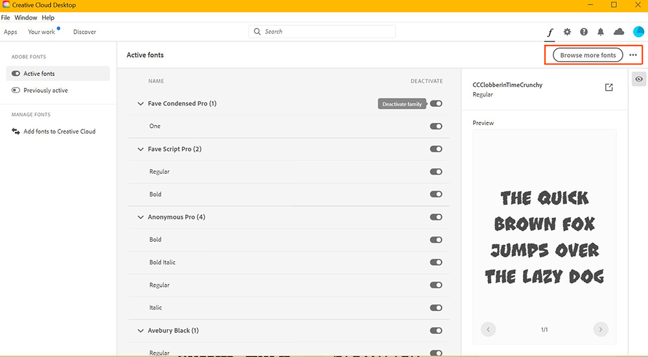Select Fave Script Pro Regular row name
Screen dimensions: 648x357
[x=159, y=172]
